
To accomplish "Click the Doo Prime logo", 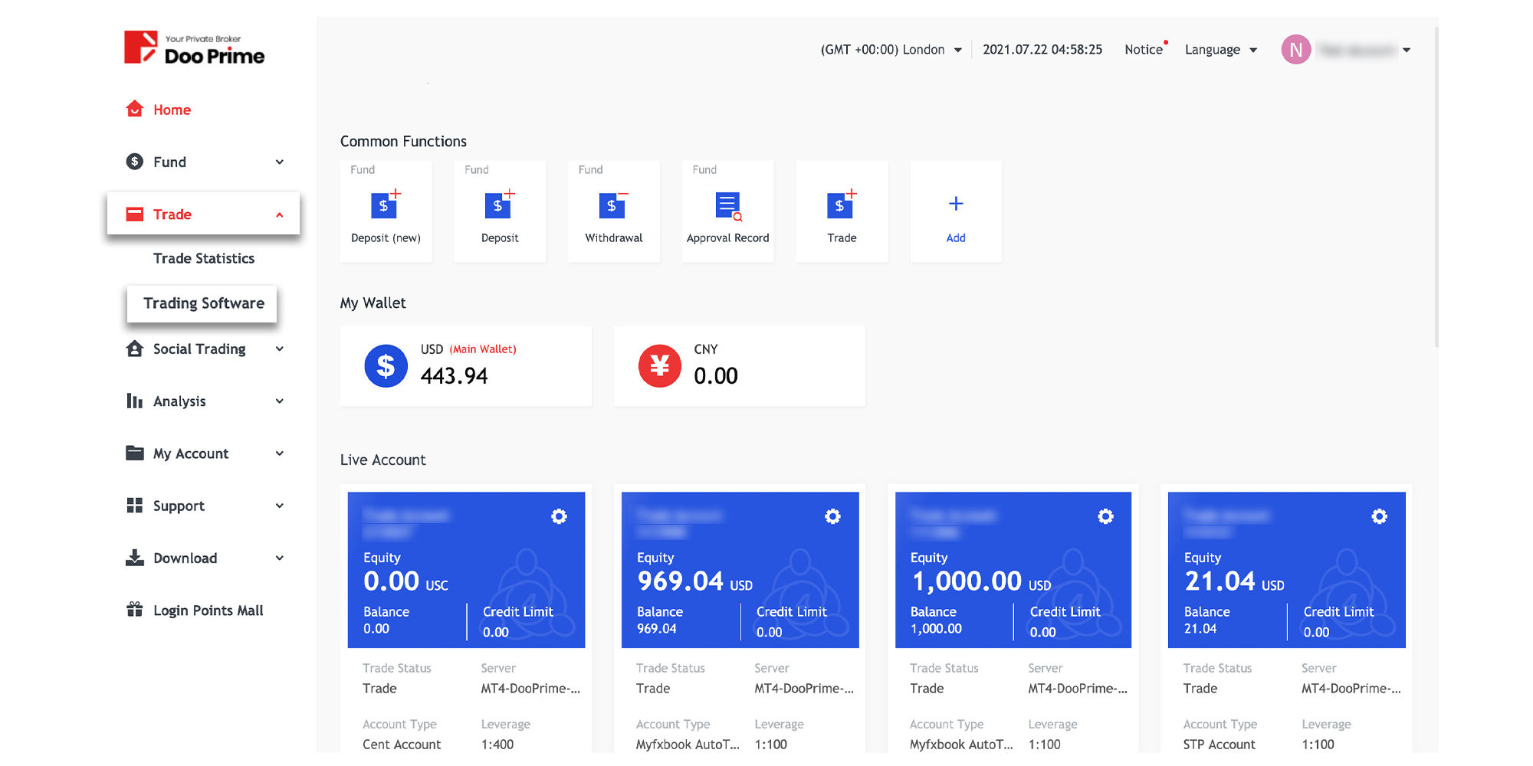I will tap(195, 48).
